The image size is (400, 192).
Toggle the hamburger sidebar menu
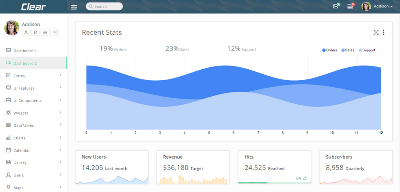[74, 7]
